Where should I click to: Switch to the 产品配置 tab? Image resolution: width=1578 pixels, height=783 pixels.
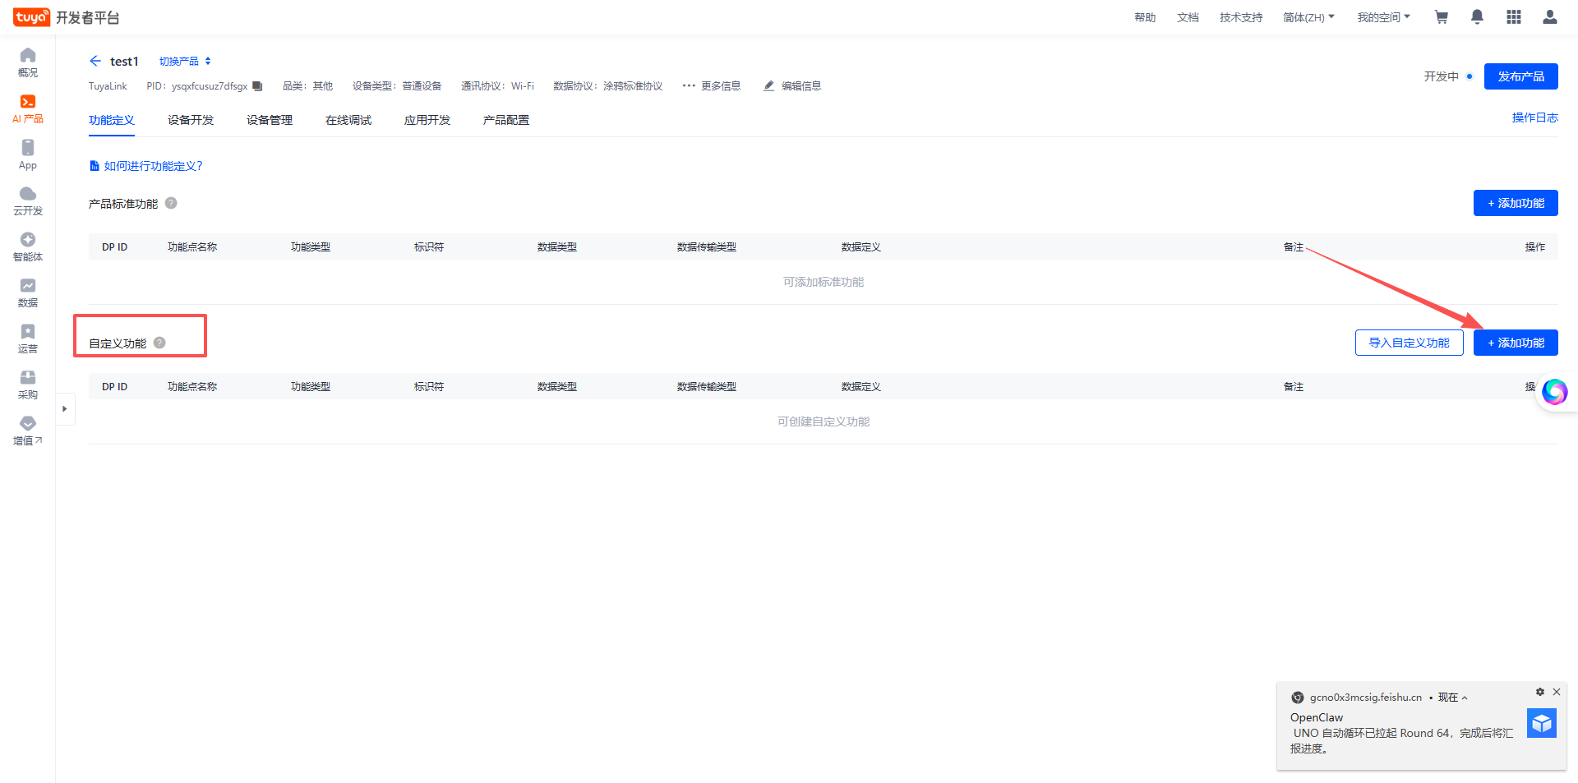(x=506, y=120)
